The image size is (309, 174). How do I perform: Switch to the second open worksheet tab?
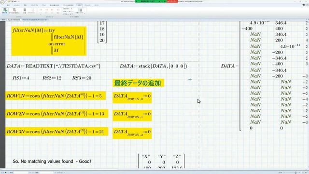click(x=35, y=20)
